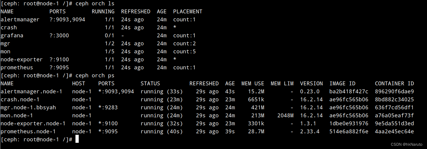
Task: Click the 'CONTAINER ID' column header
Action: (394, 84)
